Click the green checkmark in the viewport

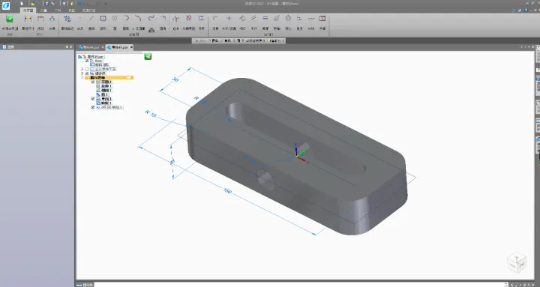(148, 56)
